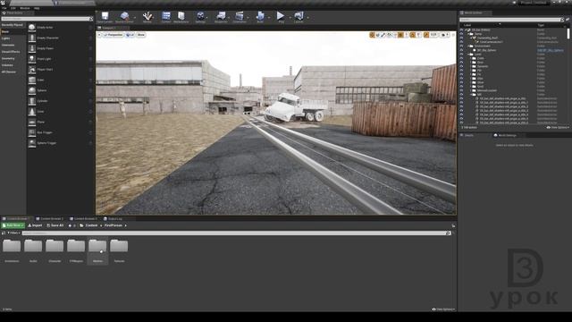Image resolution: width=572 pixels, height=322 pixels.
Task: Select Lights category in Place Actors
Action: 13,38
